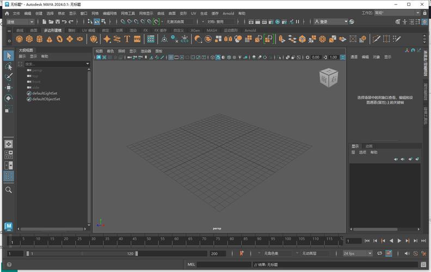
Task: Open the user login dropdown
Action: tap(331, 21)
